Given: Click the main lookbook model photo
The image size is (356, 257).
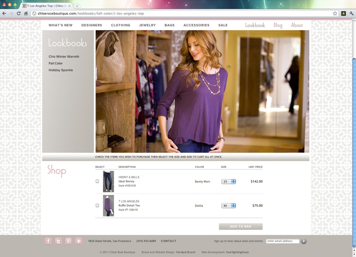Looking at the screenshot, I should (202, 91).
